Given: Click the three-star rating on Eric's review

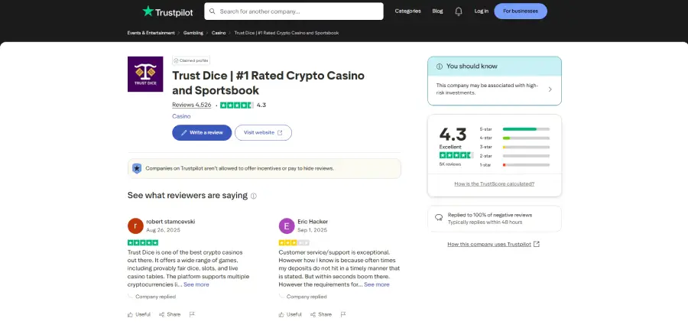Looking at the screenshot, I should 294,242.
